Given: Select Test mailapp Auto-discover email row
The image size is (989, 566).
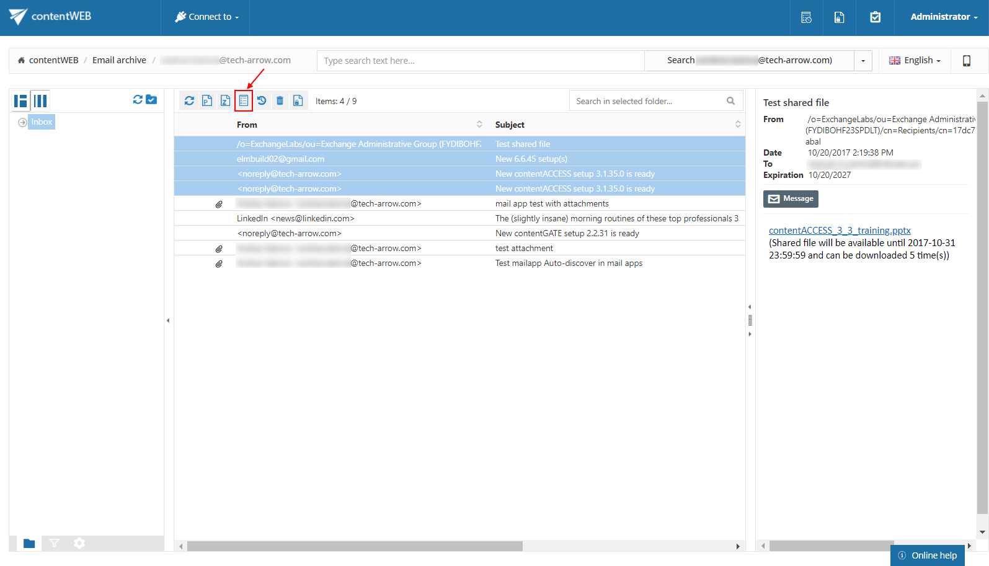Looking at the screenshot, I should pyautogui.click(x=459, y=263).
